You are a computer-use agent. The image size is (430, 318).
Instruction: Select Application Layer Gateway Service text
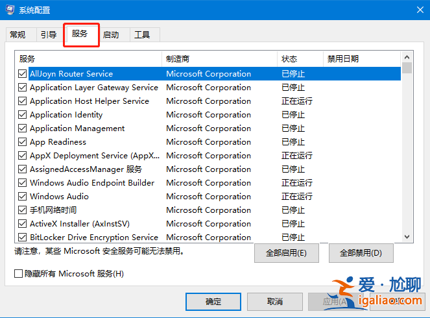click(x=94, y=88)
